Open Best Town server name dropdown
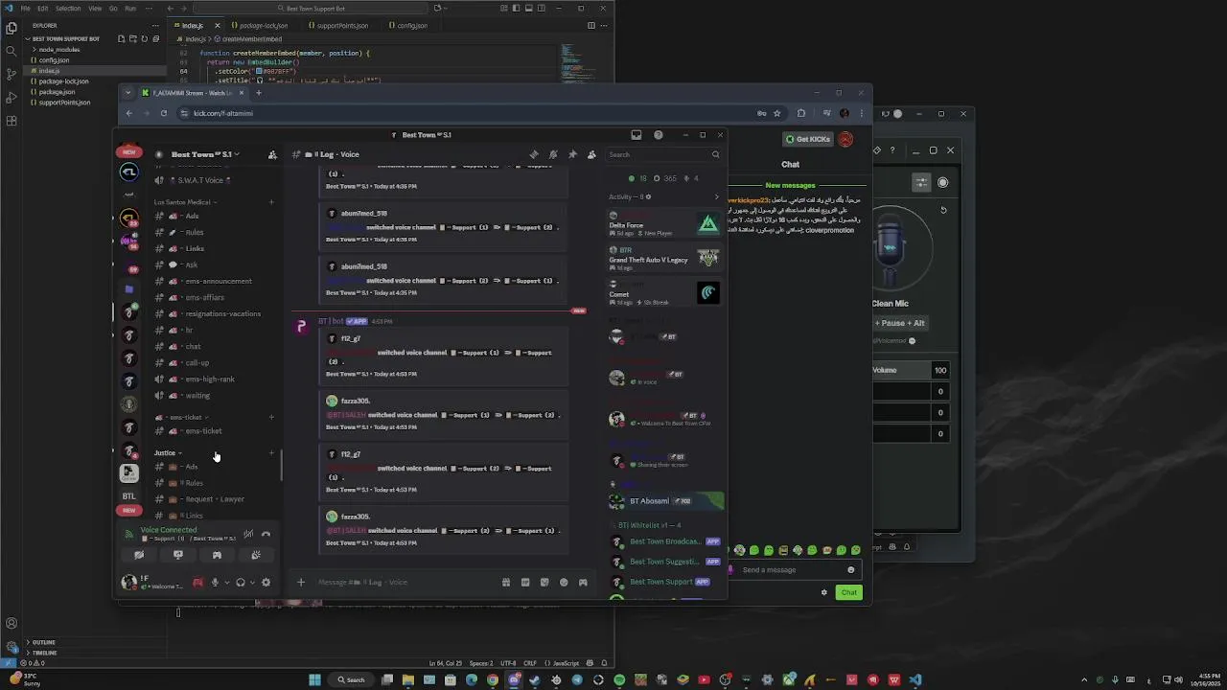This screenshot has height=690, width=1227. (x=204, y=154)
